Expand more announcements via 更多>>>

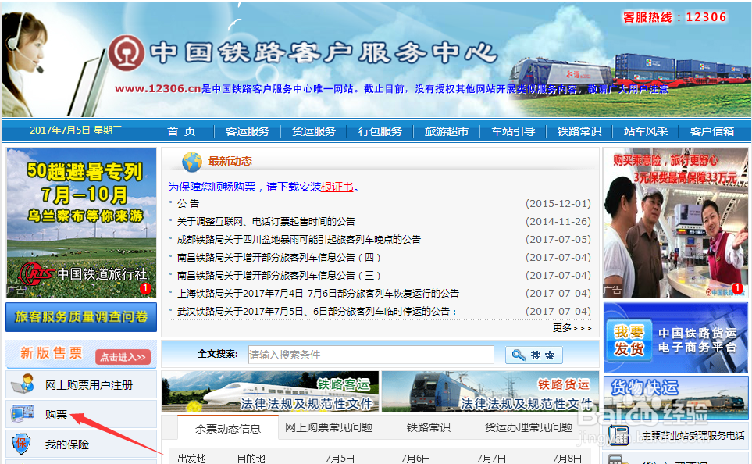click(x=572, y=327)
